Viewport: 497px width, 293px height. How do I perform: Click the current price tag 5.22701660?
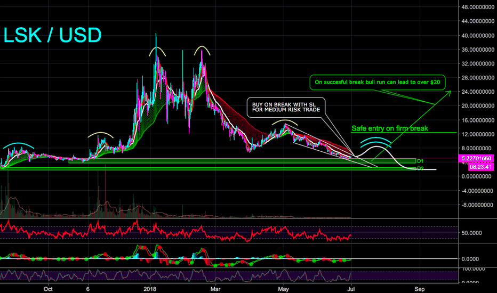pos(476,158)
